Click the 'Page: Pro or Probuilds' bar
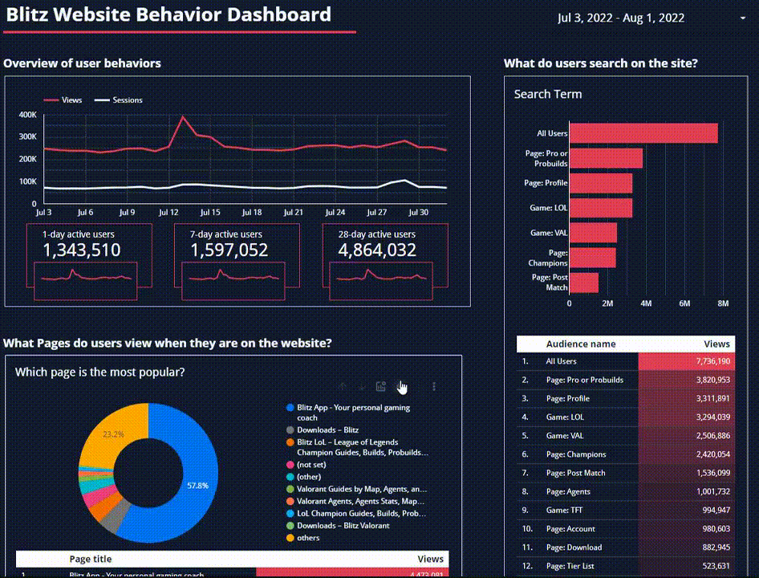The image size is (759, 578). [x=606, y=158]
